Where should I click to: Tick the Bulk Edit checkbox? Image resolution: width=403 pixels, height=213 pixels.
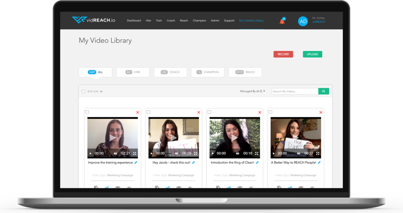[x=83, y=92]
